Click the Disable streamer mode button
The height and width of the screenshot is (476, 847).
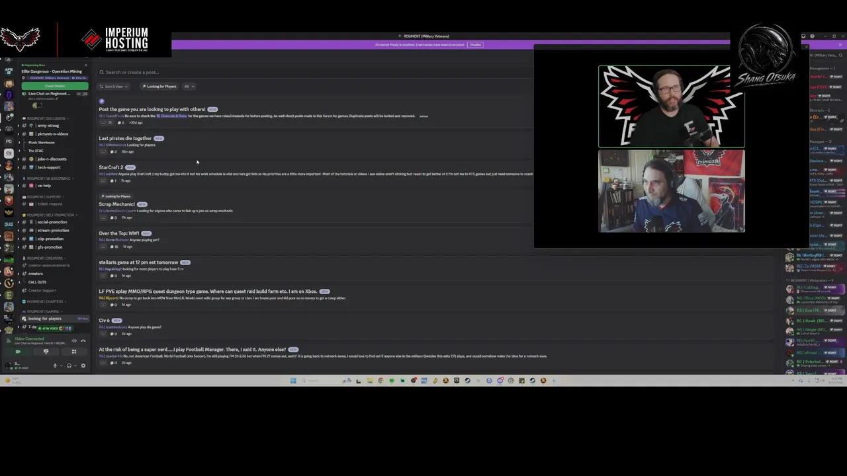tap(475, 45)
